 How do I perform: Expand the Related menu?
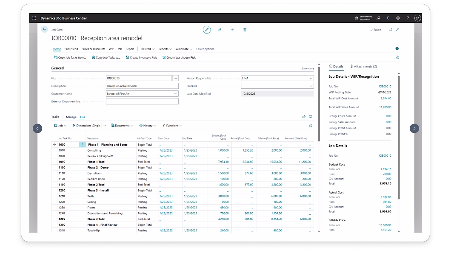(x=148, y=49)
